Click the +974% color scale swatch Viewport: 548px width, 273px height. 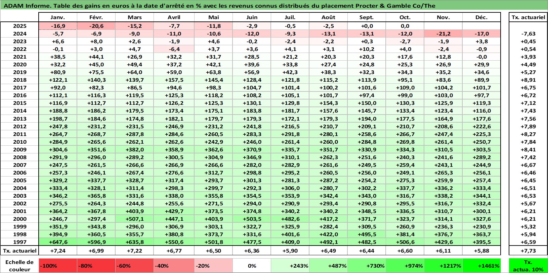405,266
